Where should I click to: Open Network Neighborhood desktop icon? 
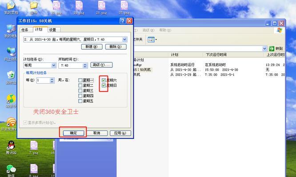(11, 54)
